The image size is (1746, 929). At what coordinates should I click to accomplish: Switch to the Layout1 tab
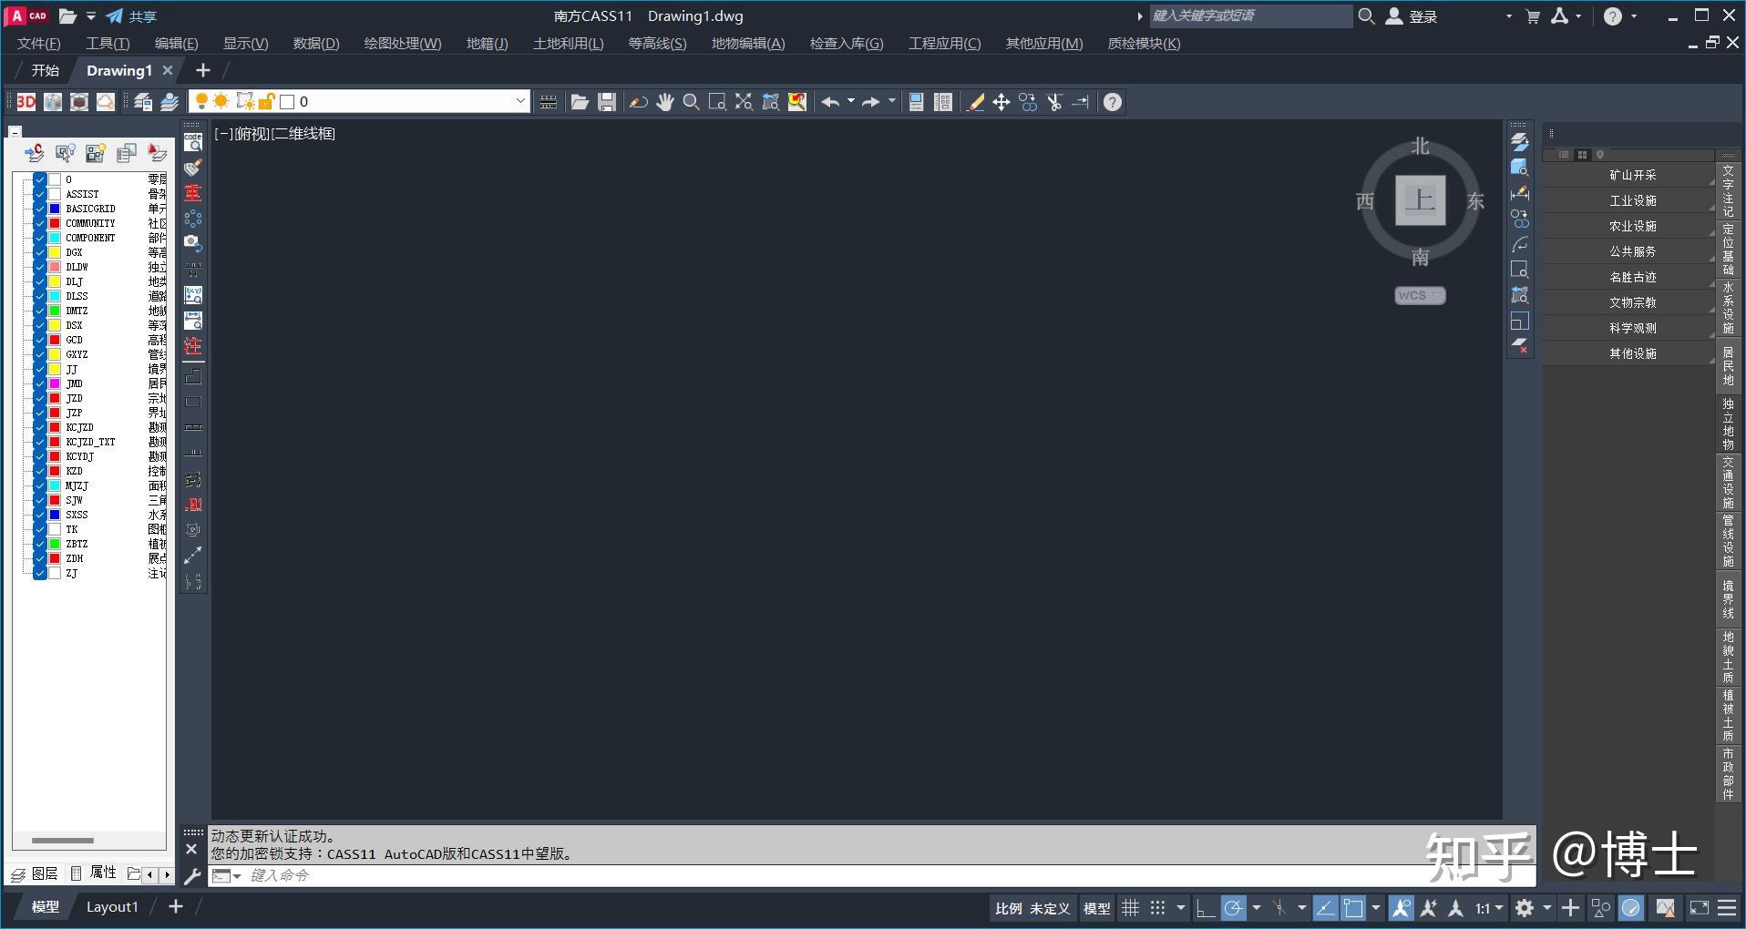(112, 905)
